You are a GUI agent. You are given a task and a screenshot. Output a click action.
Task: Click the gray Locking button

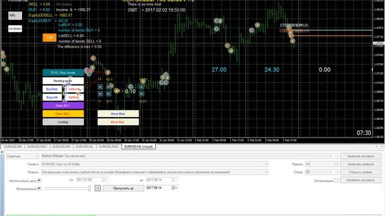(x=63, y=122)
